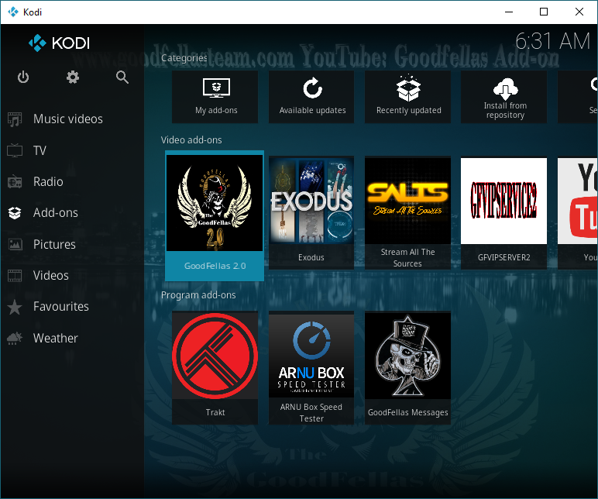Click the Kodi logo in sidebar
Image resolution: width=598 pixels, height=499 pixels.
[x=59, y=43]
